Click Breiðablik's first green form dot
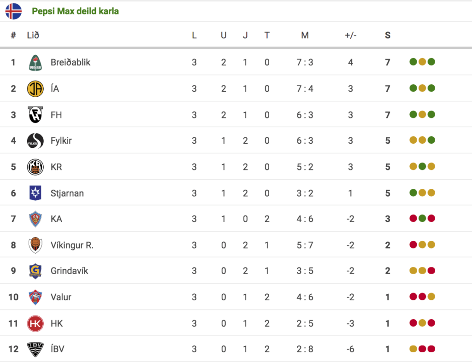 click(413, 62)
